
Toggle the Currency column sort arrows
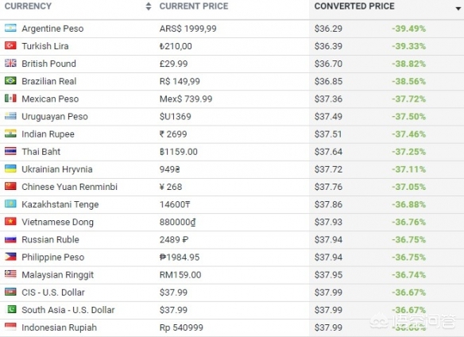[x=149, y=6]
